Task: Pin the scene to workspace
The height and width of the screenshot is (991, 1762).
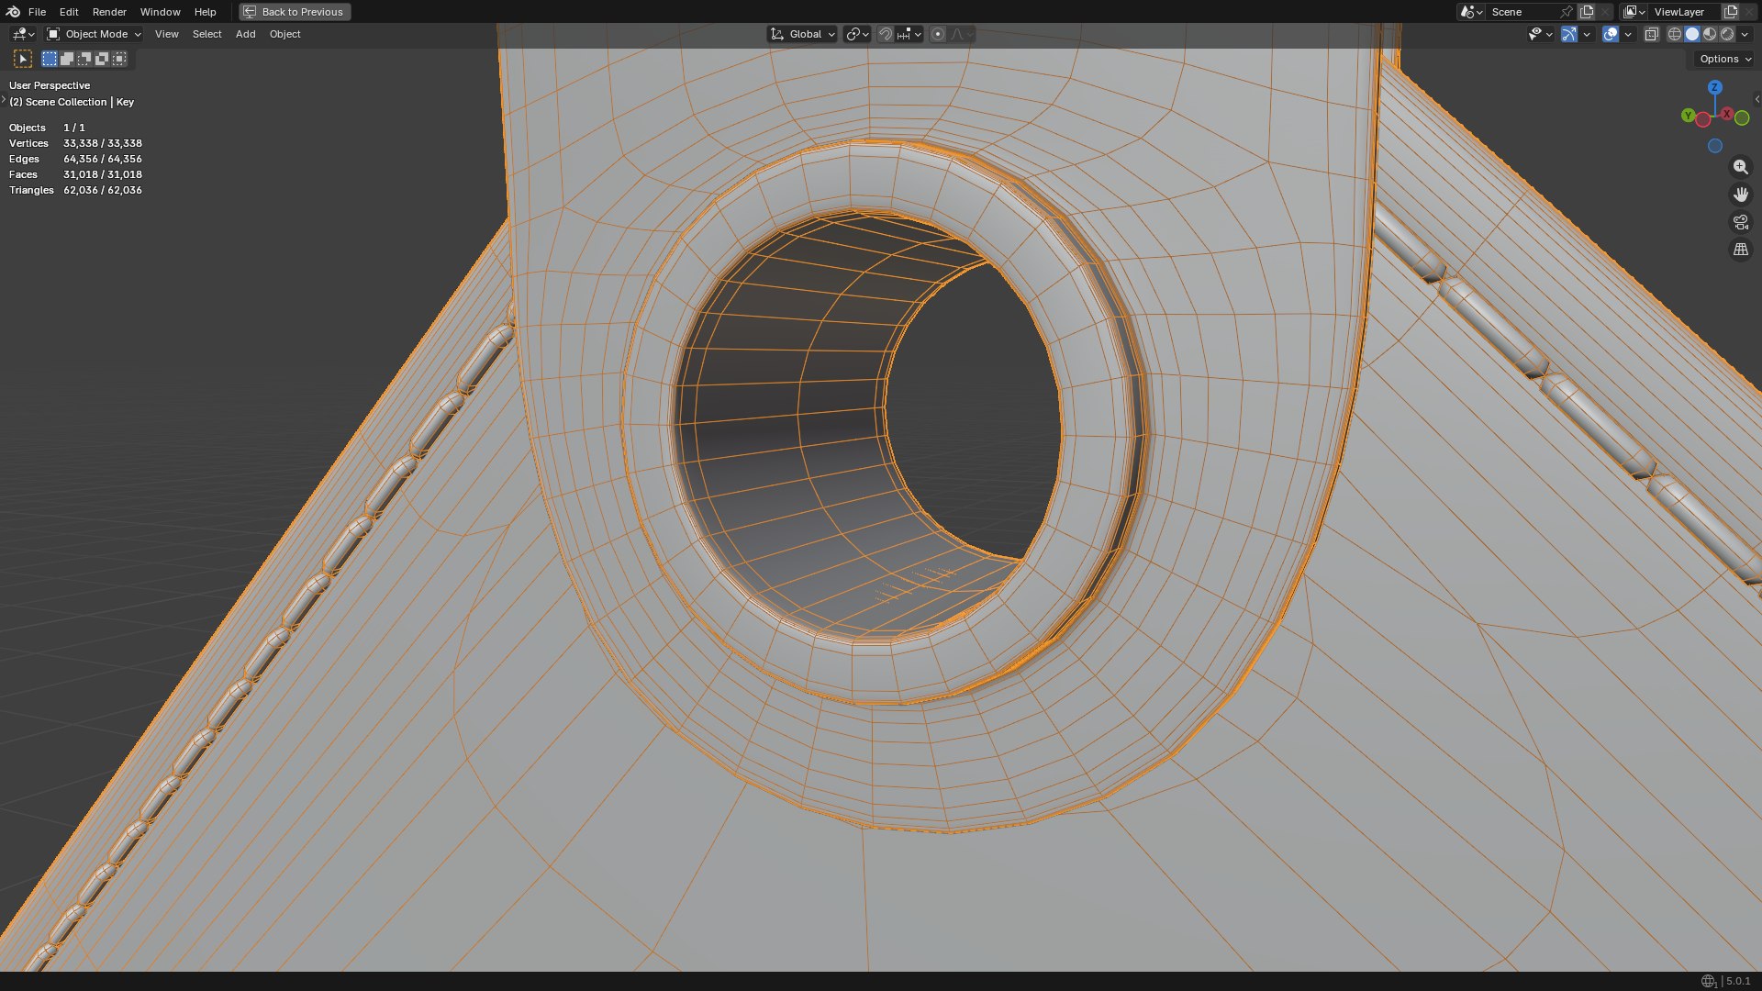Action: [1567, 12]
